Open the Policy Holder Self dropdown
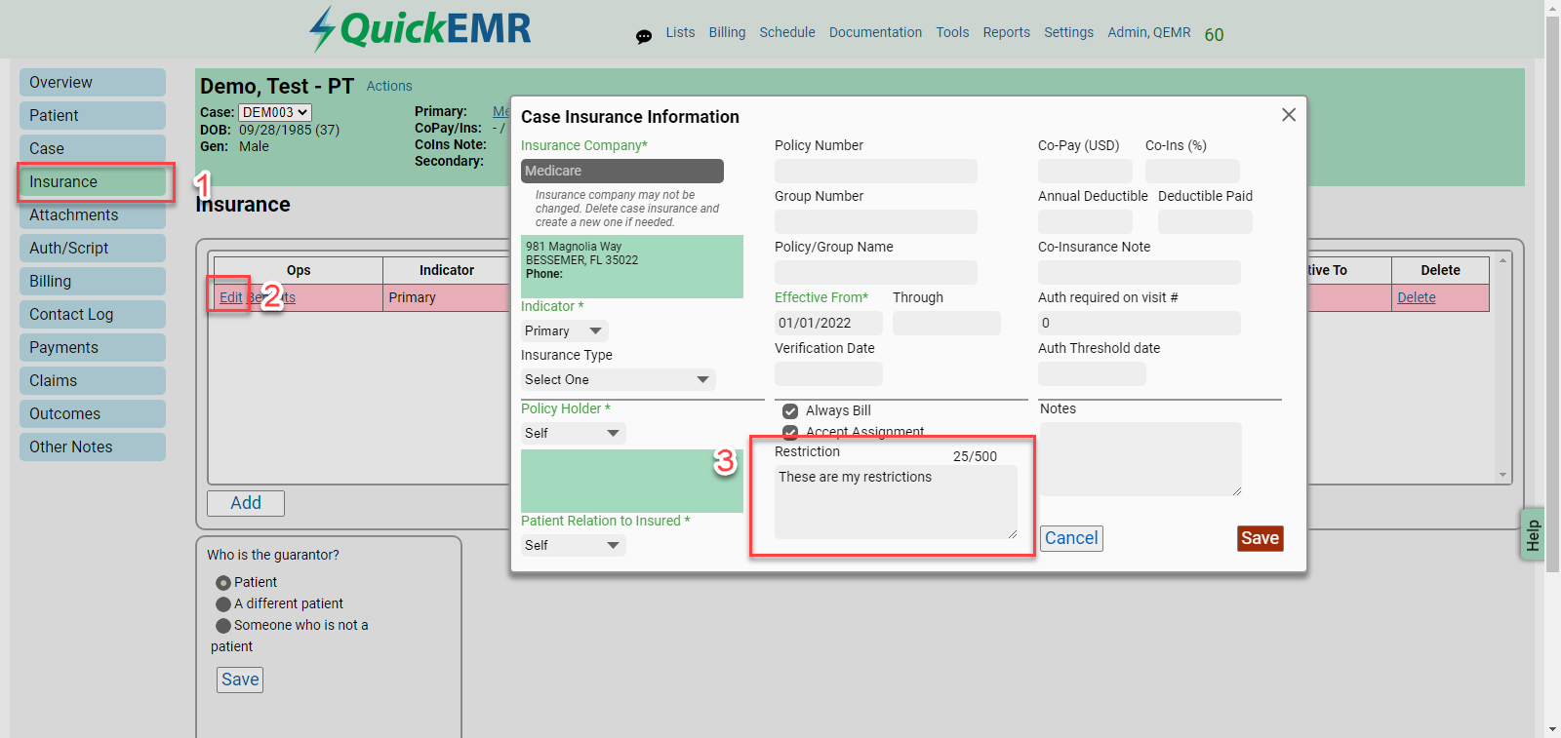Screen dimensions: 1561x738 [574, 434]
